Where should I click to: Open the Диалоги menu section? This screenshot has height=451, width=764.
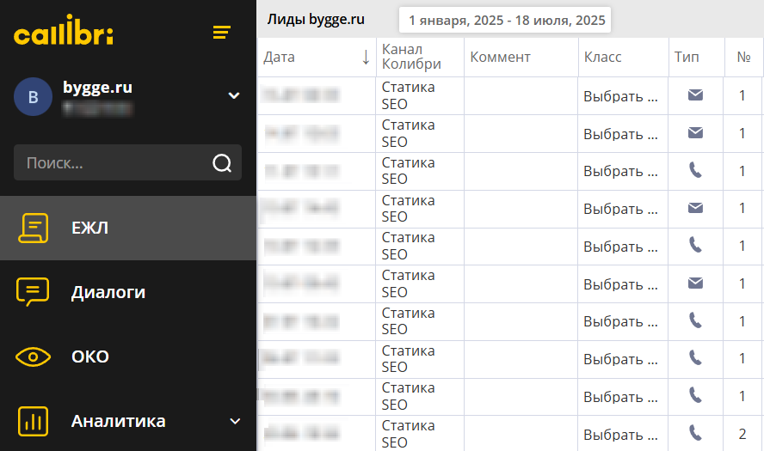(108, 292)
